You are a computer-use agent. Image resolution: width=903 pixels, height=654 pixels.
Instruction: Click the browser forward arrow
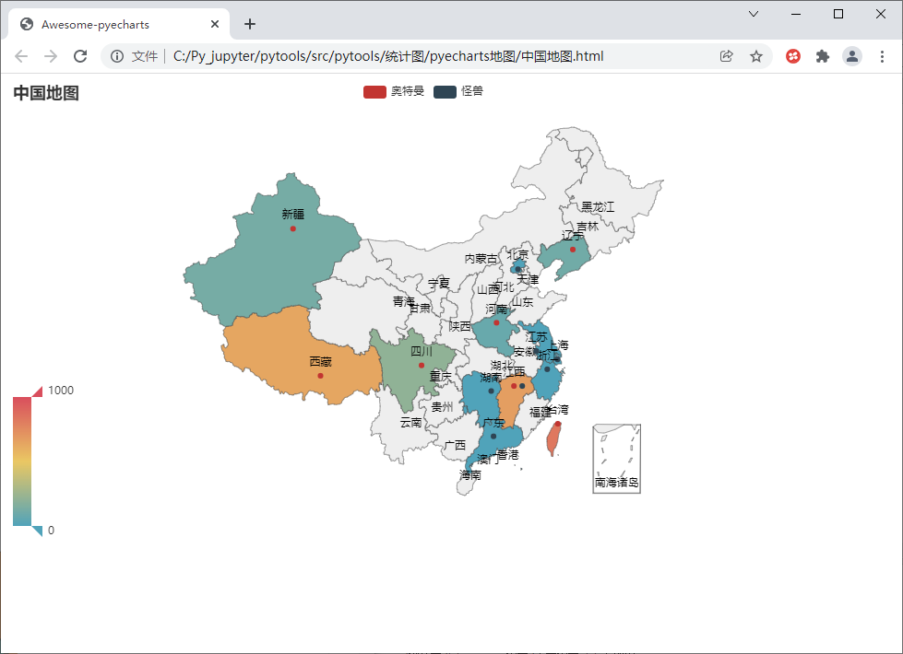click(50, 56)
